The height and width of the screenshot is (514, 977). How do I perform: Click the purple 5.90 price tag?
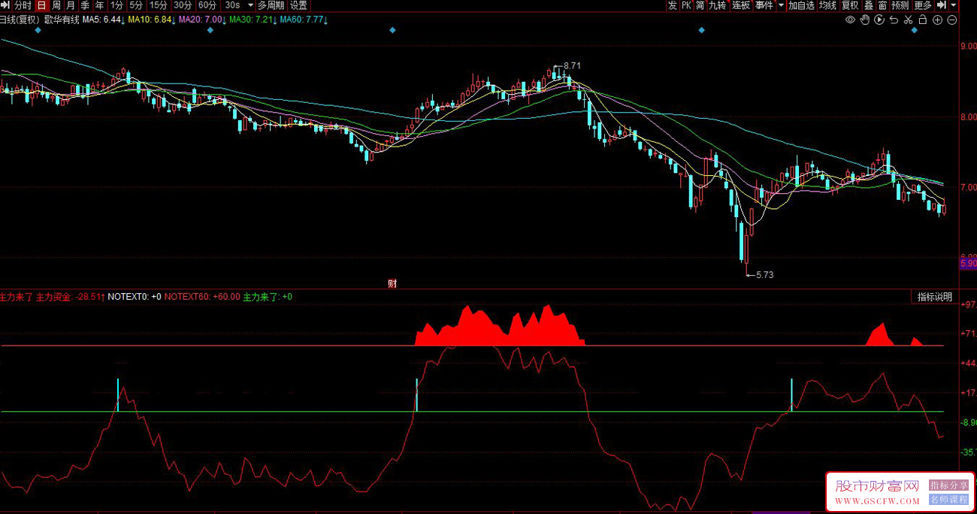[968, 264]
